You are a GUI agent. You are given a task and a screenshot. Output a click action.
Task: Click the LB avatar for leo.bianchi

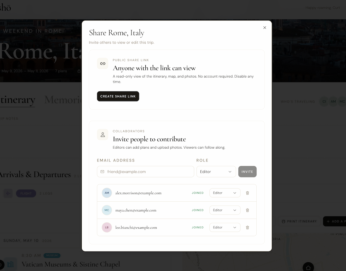[x=107, y=227]
